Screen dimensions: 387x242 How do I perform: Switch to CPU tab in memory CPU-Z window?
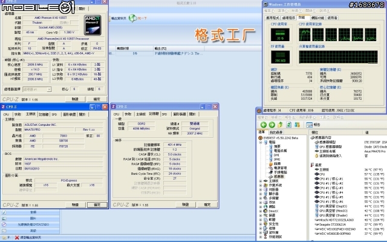pos(117,114)
